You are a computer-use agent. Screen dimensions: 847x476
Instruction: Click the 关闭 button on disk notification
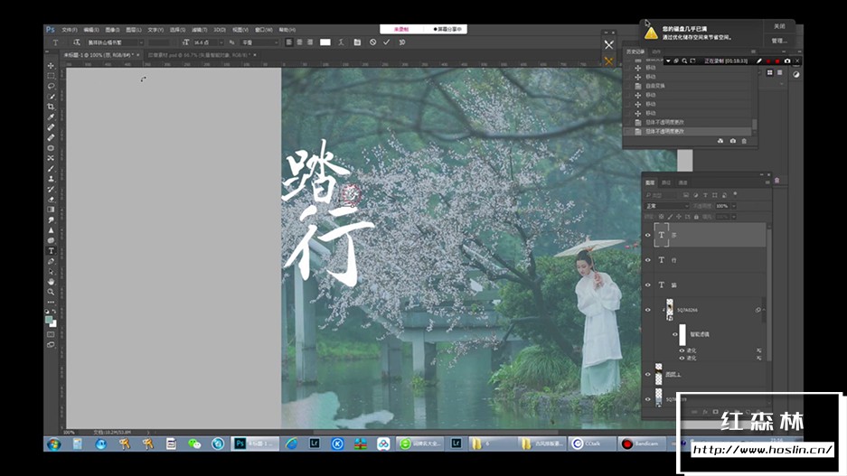778,26
